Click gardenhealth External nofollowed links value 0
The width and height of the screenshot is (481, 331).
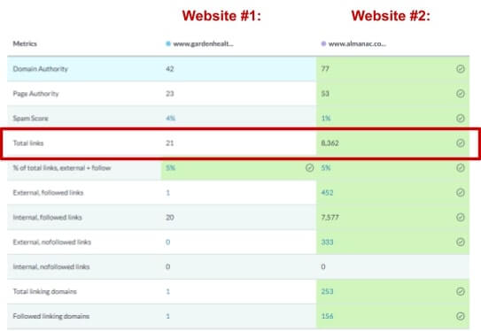167,242
